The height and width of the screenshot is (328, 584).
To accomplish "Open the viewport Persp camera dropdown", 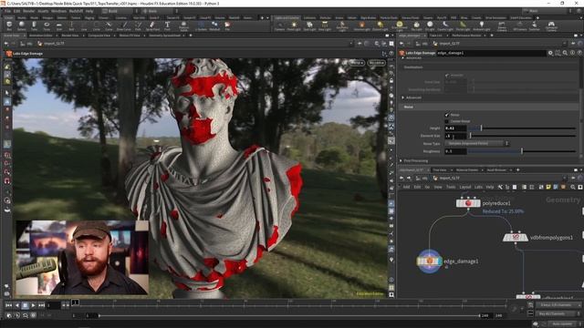I will coord(357,63).
